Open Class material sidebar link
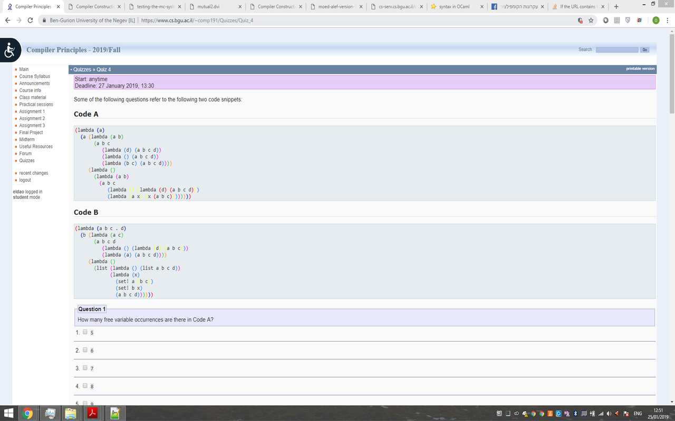 coord(33,97)
